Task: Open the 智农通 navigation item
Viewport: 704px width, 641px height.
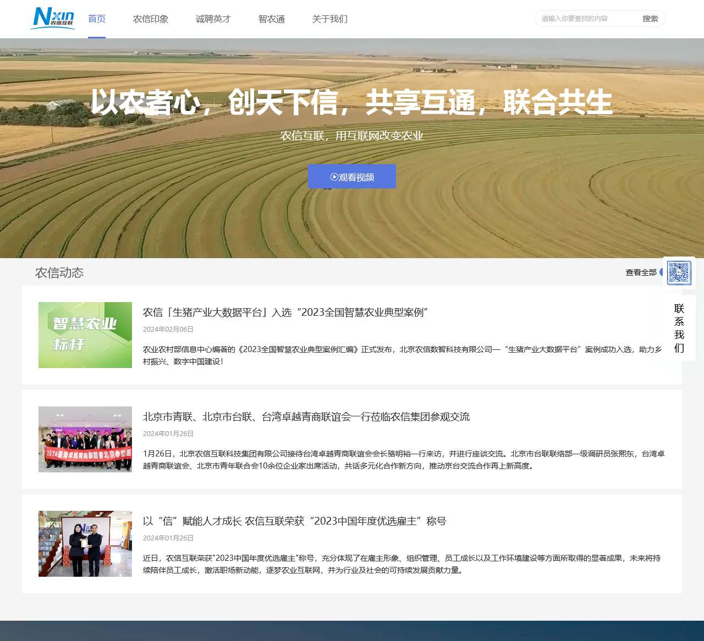Action: [x=272, y=19]
